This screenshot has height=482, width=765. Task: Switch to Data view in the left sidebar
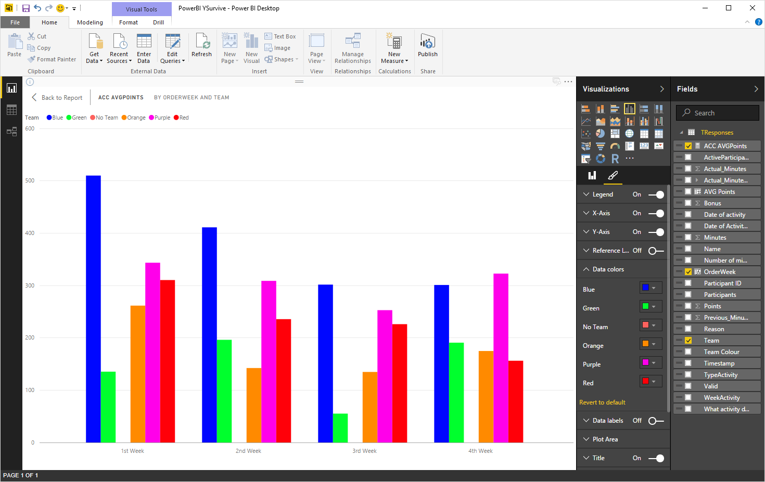coord(11,110)
